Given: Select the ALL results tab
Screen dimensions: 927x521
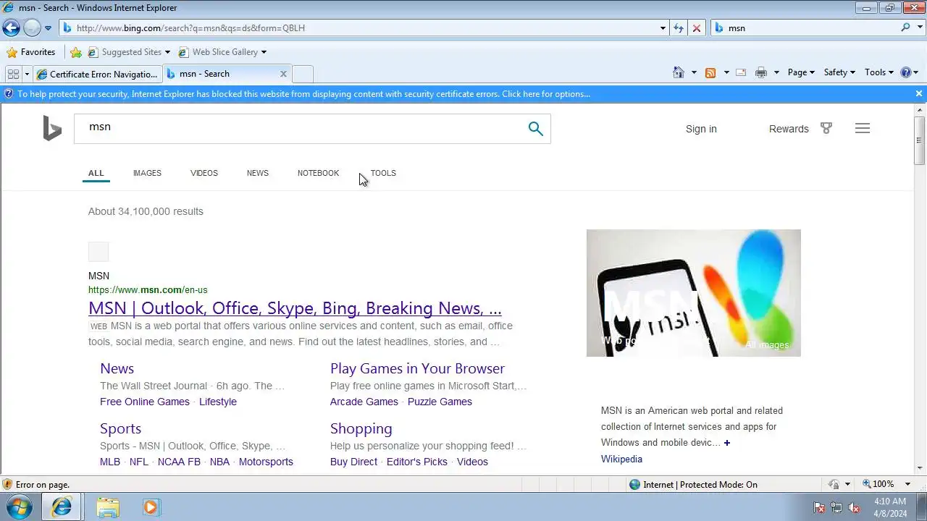Looking at the screenshot, I should click(96, 173).
